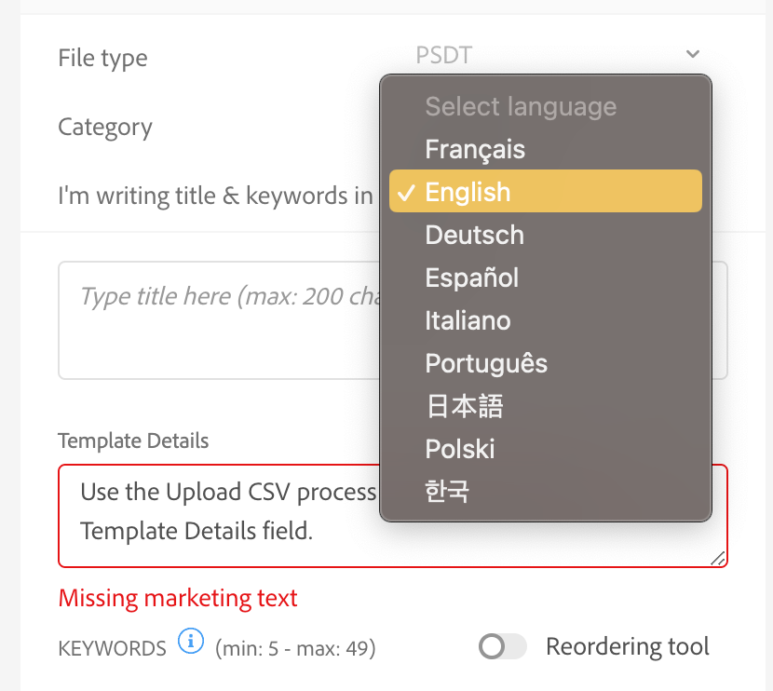The height and width of the screenshot is (691, 773).
Task: Select Italiano language option
Action: coord(468,320)
